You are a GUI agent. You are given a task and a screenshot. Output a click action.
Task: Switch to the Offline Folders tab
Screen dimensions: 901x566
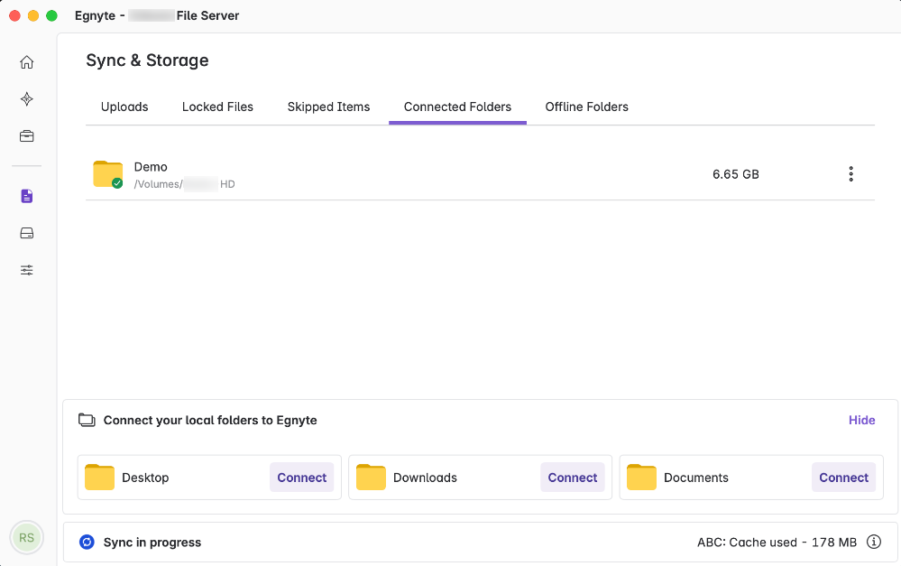click(x=586, y=107)
